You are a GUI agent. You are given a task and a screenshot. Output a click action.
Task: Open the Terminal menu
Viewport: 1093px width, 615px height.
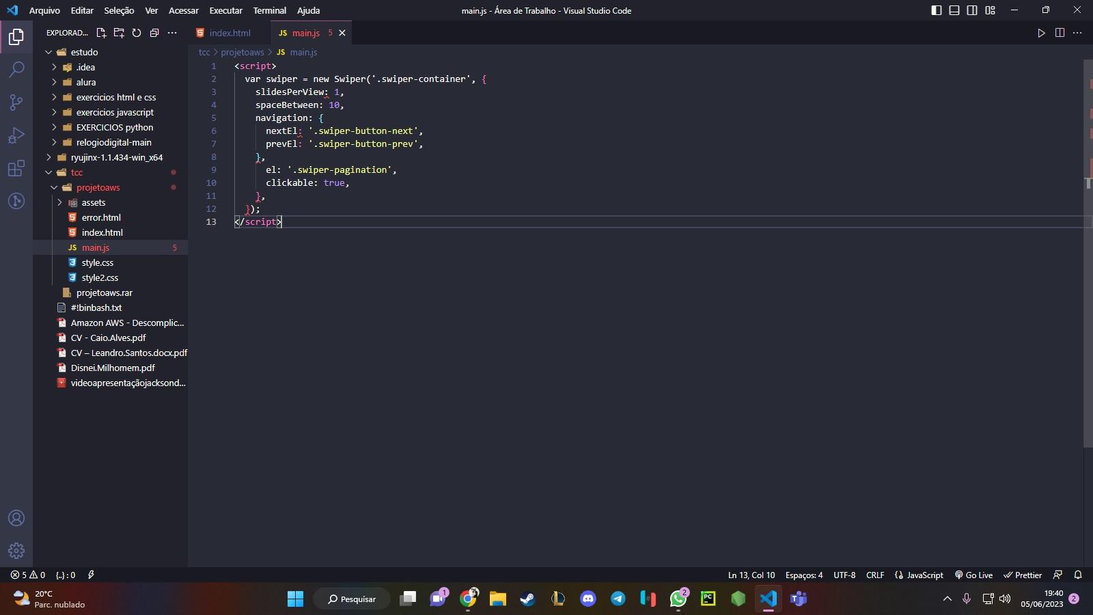click(x=269, y=10)
